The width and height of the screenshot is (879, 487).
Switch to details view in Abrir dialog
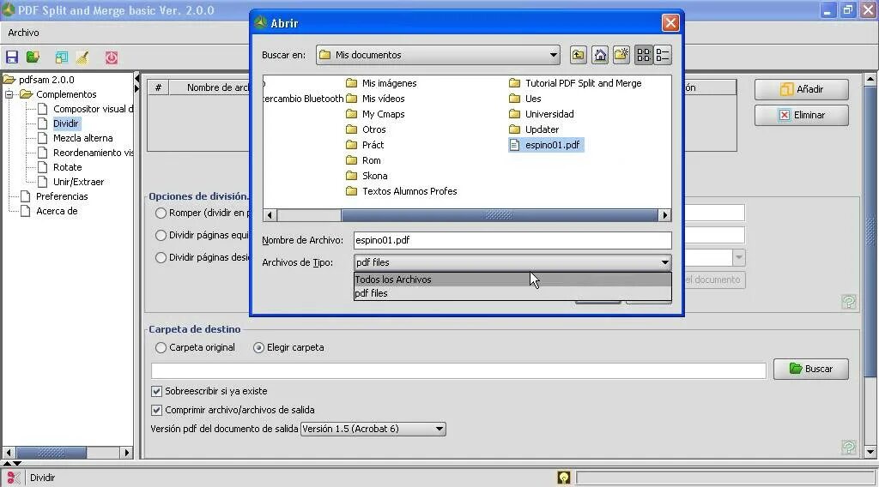(663, 55)
